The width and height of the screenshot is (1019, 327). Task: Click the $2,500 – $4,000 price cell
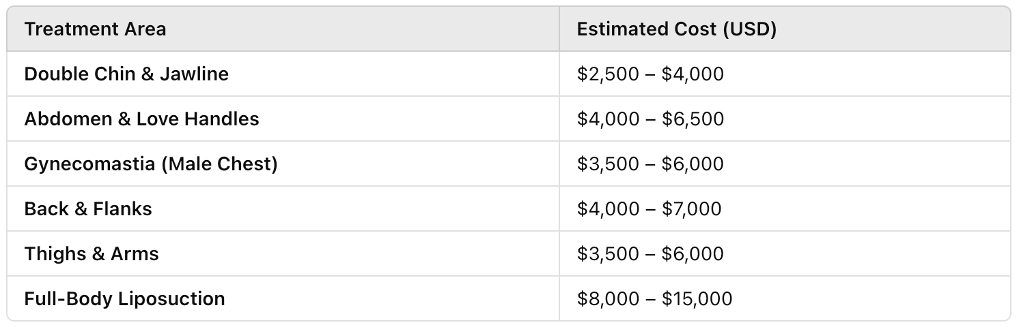click(785, 74)
